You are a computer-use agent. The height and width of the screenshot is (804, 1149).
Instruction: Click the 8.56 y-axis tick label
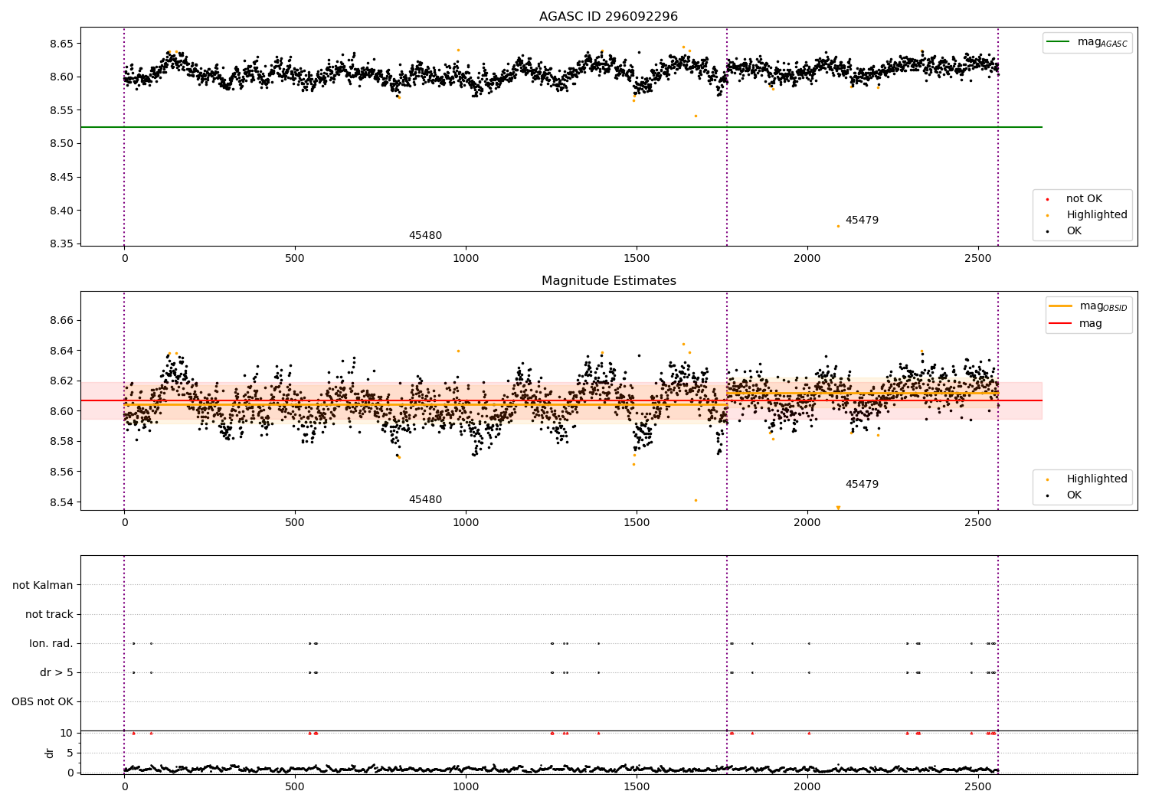click(x=61, y=472)
